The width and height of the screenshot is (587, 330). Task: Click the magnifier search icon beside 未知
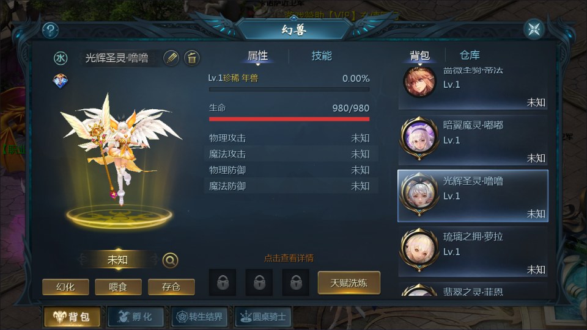pos(171,260)
